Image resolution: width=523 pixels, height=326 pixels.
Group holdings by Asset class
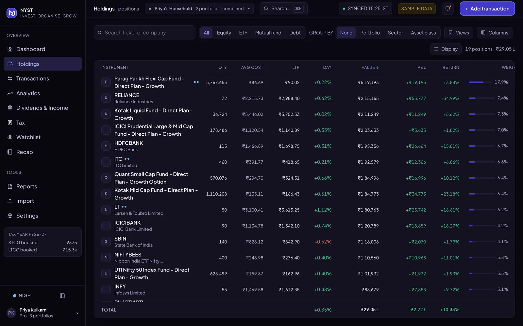click(423, 33)
